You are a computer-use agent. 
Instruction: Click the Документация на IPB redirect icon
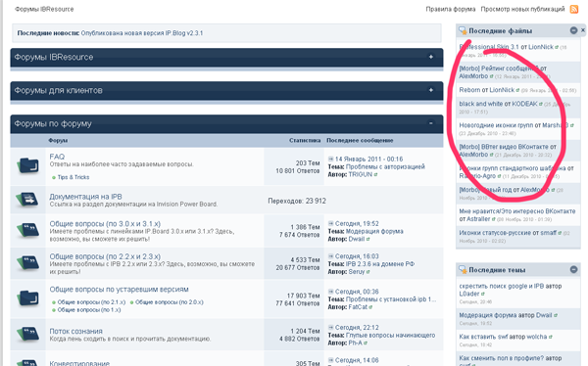click(27, 200)
